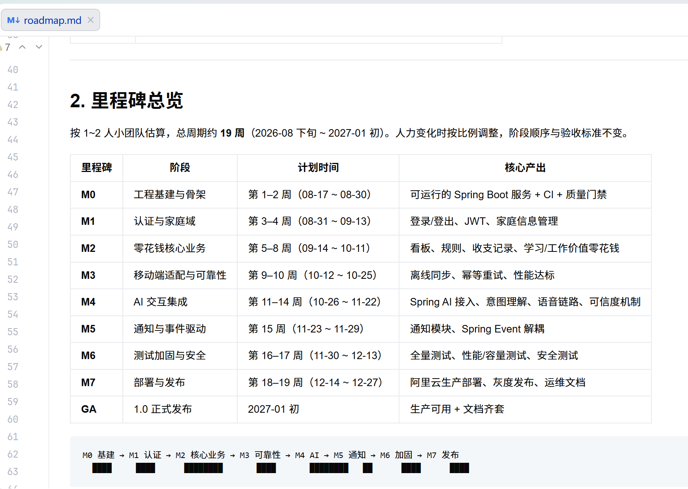Click the 移动端适配与可靠性 cell
This screenshot has width=688, height=489.
tap(180, 275)
